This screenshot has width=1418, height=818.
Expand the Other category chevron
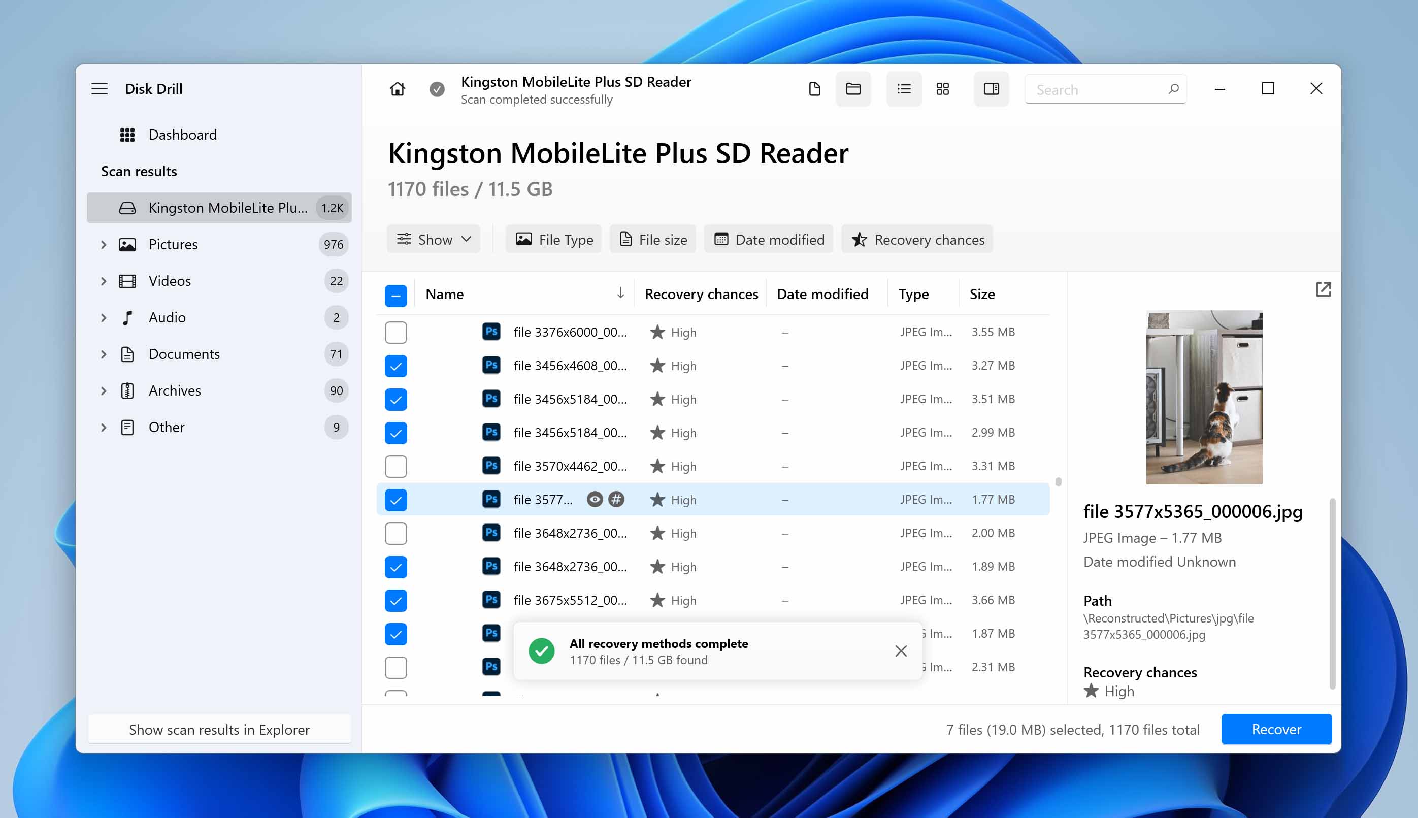point(104,427)
